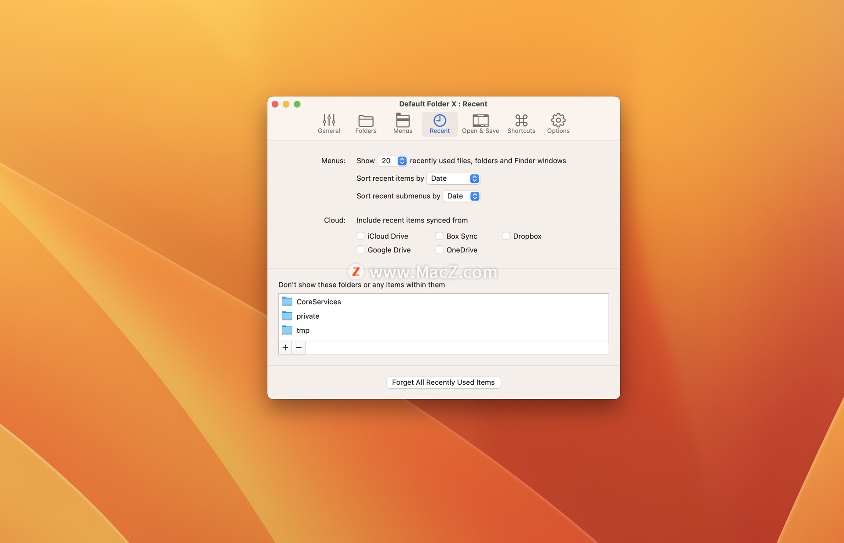Remove a folder with the minus button

(298, 347)
